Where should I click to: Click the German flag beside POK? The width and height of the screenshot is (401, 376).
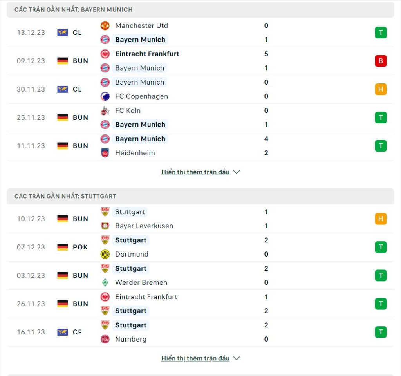(62, 247)
